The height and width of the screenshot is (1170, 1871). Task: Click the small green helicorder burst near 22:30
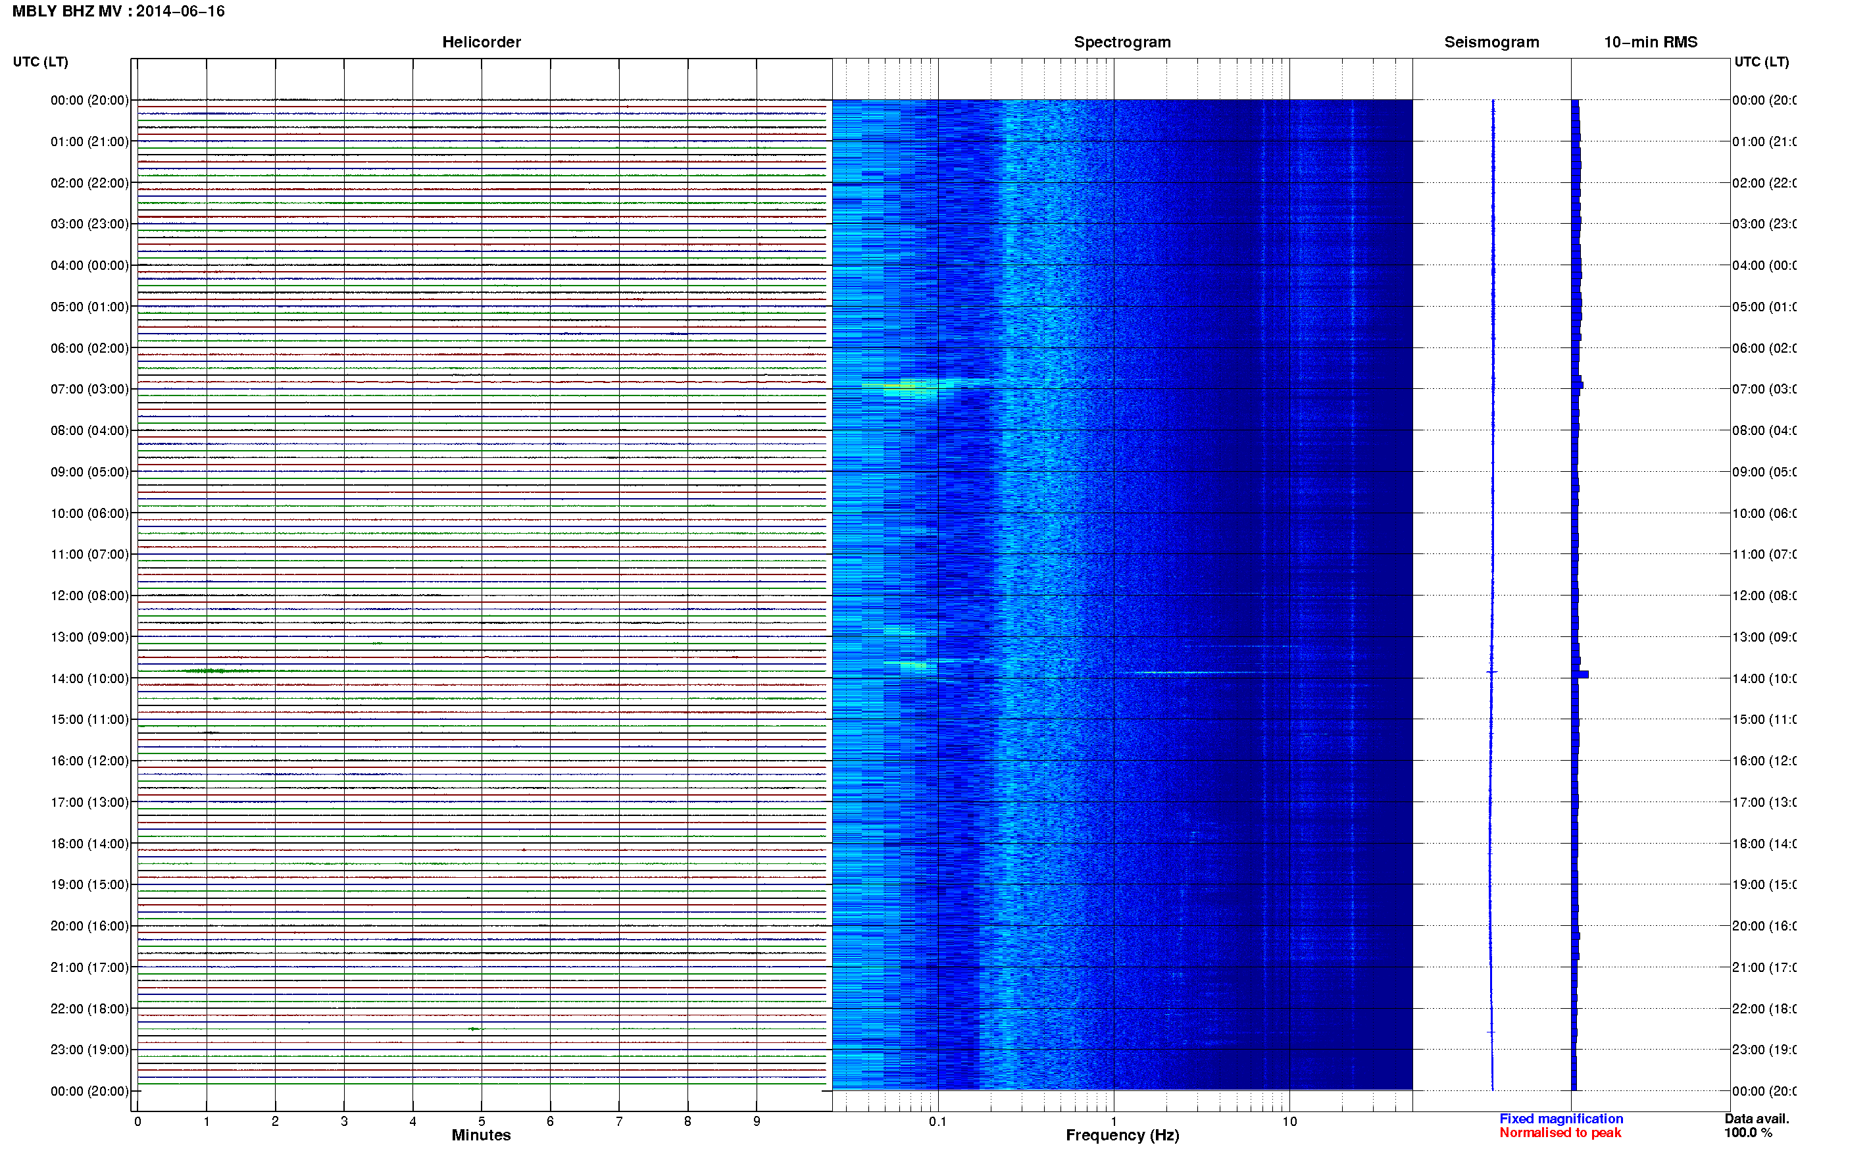475,1029
